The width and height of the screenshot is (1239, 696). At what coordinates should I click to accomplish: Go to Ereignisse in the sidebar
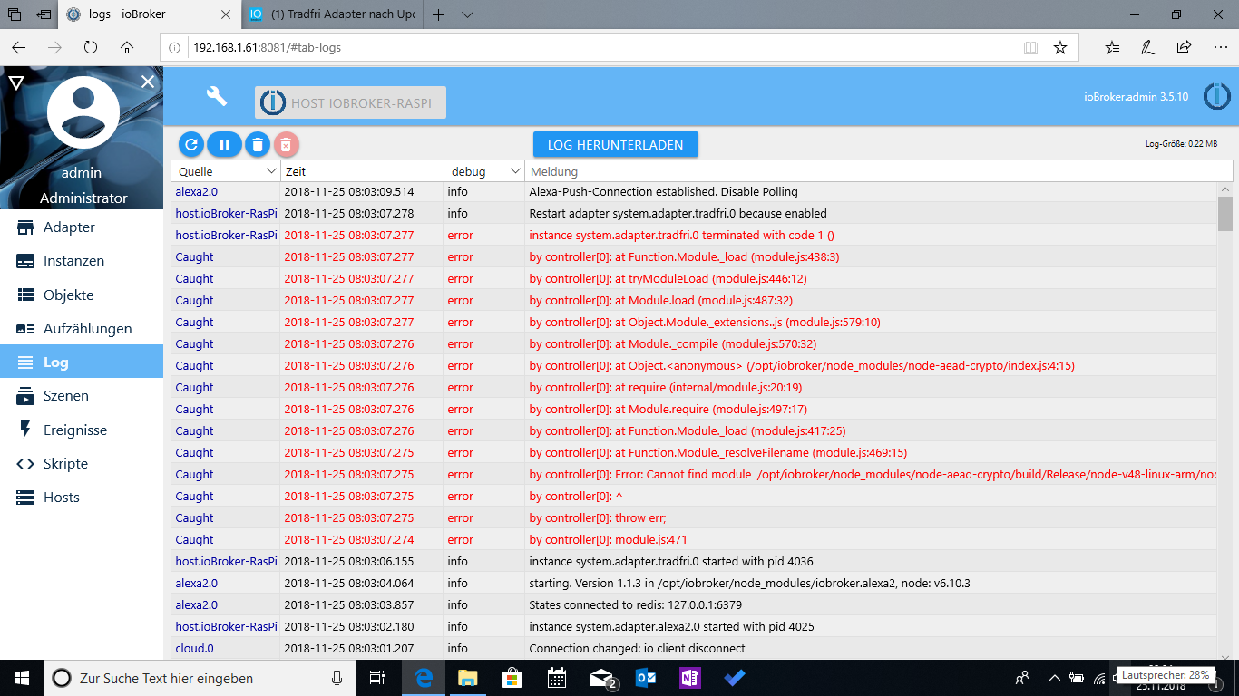point(82,430)
